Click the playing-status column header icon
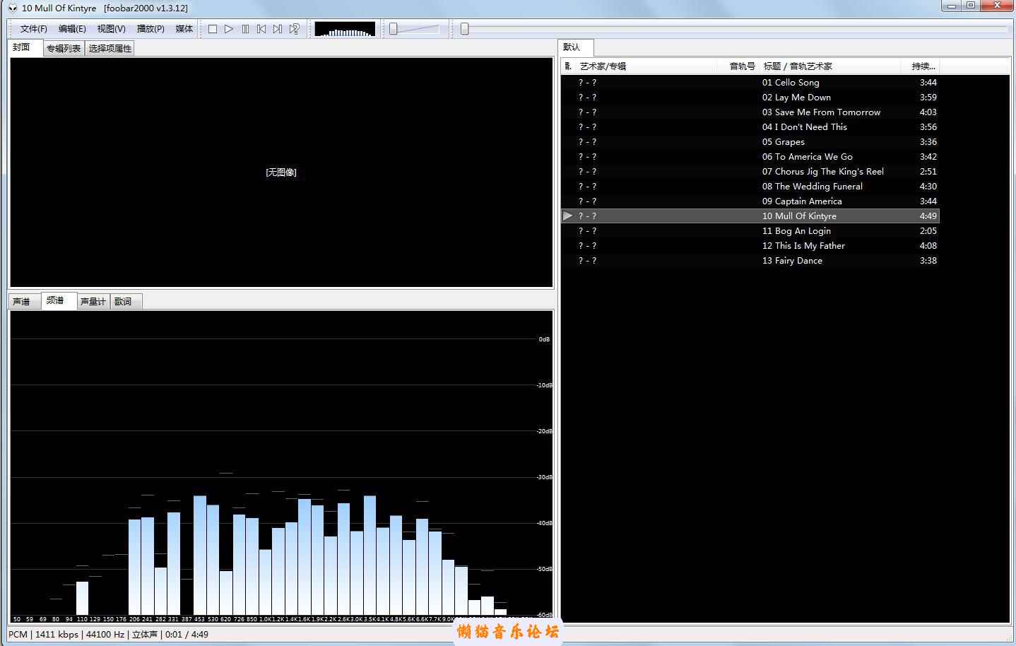 click(x=568, y=66)
